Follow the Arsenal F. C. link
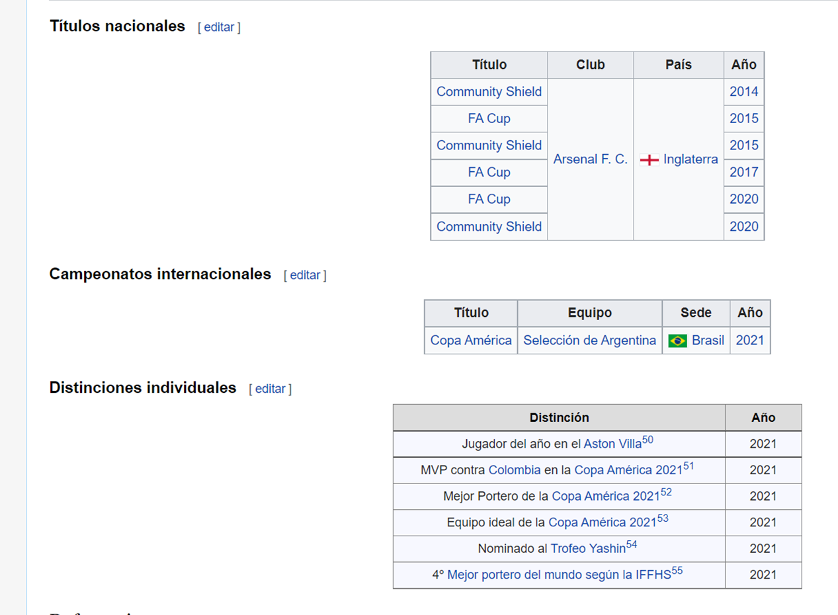Screen dimensions: 838x615 click(590, 159)
